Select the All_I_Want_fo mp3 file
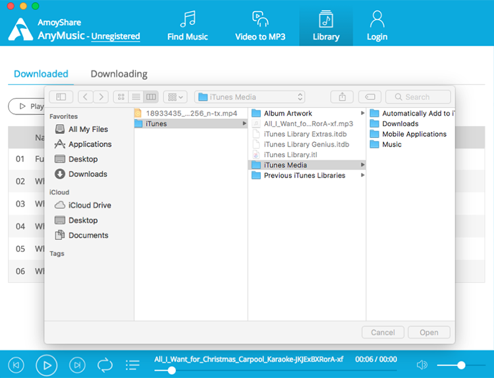Viewport: 494px width, 378px height. [x=306, y=124]
